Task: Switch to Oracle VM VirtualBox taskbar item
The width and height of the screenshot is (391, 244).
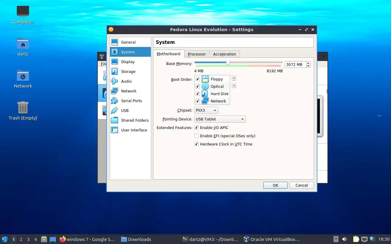Action: 272,239
